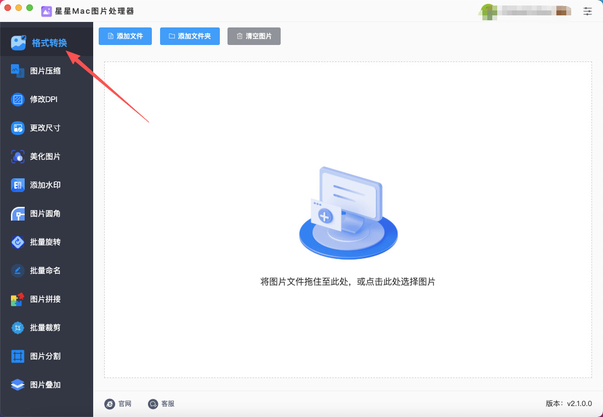Image resolution: width=603 pixels, height=417 pixels.
Task: Click the 图片压缩 sidebar icon
Action: click(x=18, y=71)
